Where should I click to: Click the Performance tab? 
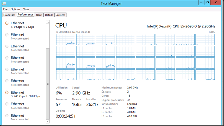26,15
